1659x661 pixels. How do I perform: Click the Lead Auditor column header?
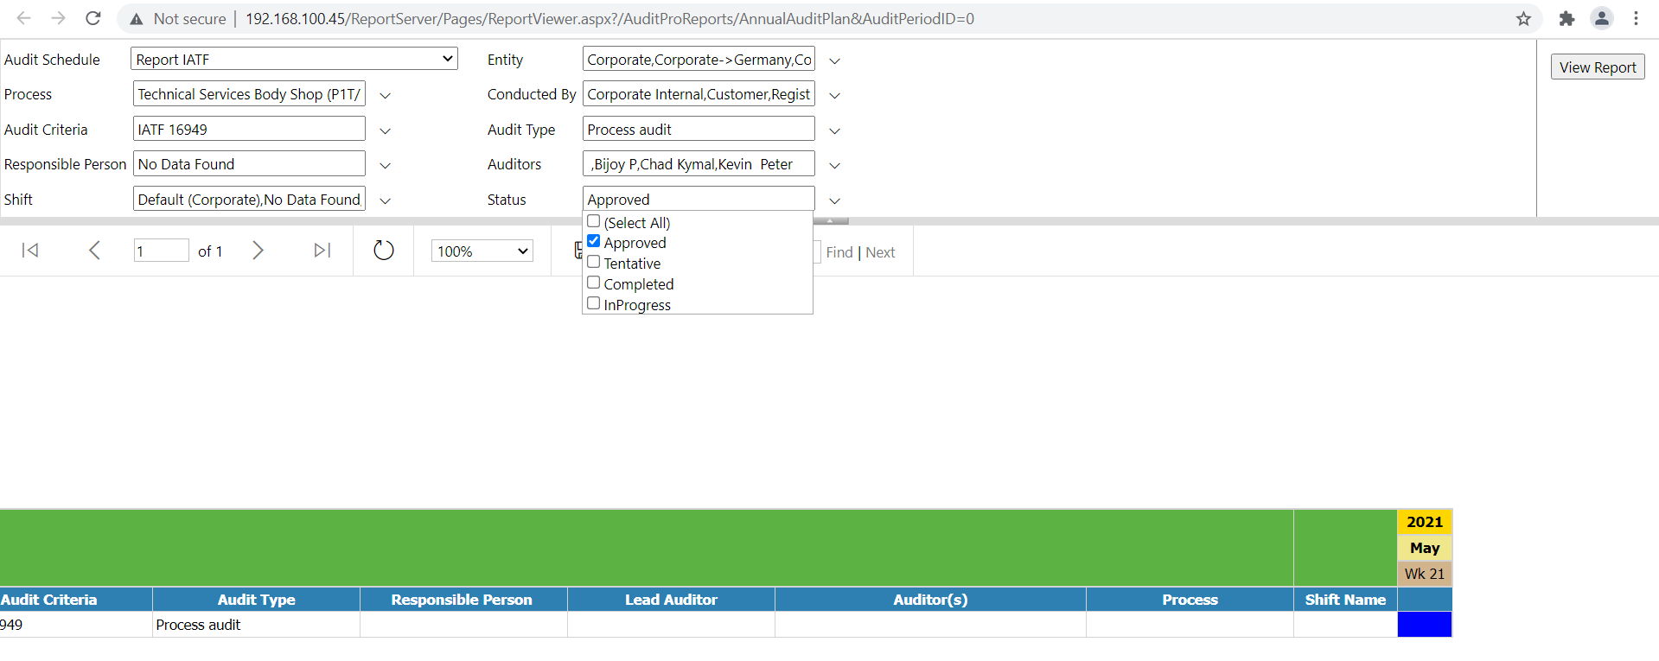[672, 600]
